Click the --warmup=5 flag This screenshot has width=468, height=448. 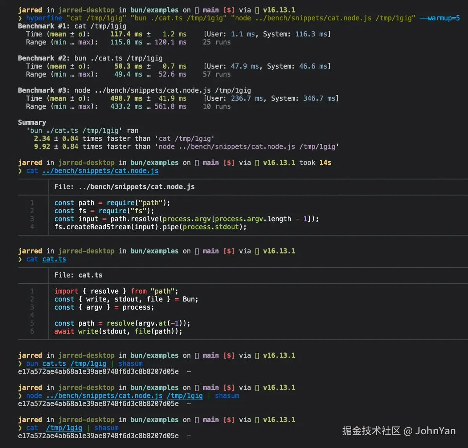(440, 18)
